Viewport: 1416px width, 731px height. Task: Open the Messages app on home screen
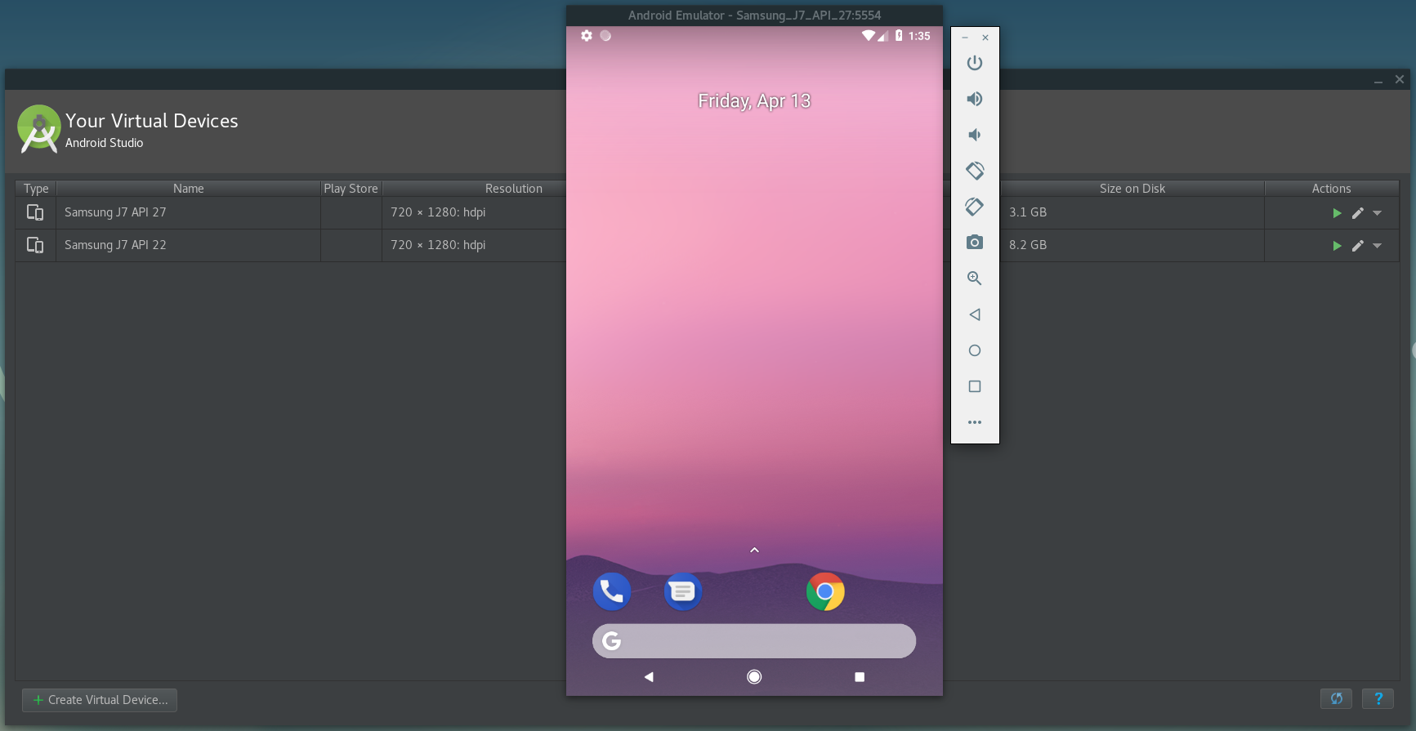(682, 591)
